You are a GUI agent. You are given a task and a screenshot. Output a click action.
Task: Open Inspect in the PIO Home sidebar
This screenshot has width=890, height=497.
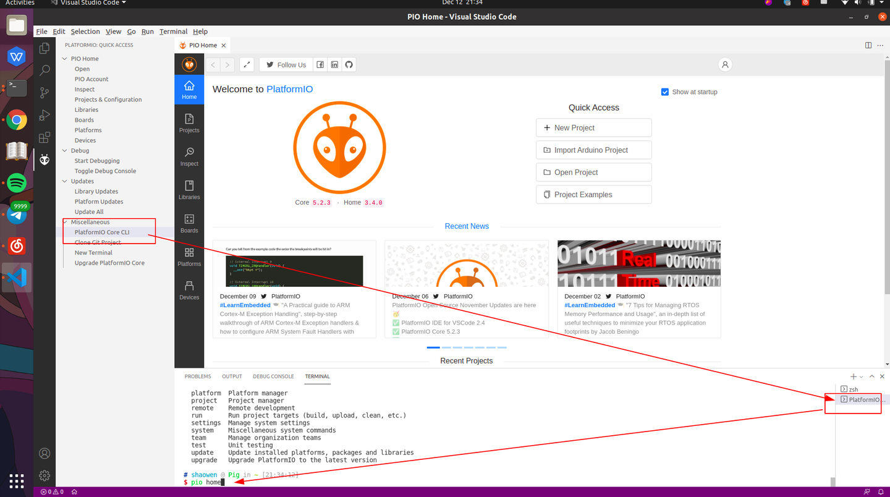[x=189, y=157]
